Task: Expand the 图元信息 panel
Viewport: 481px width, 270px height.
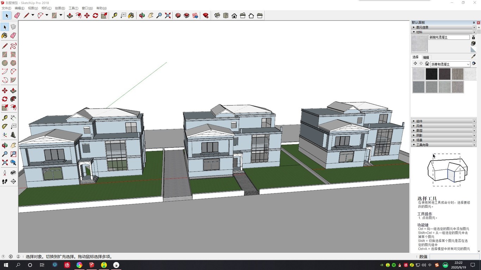Action: click(443, 27)
